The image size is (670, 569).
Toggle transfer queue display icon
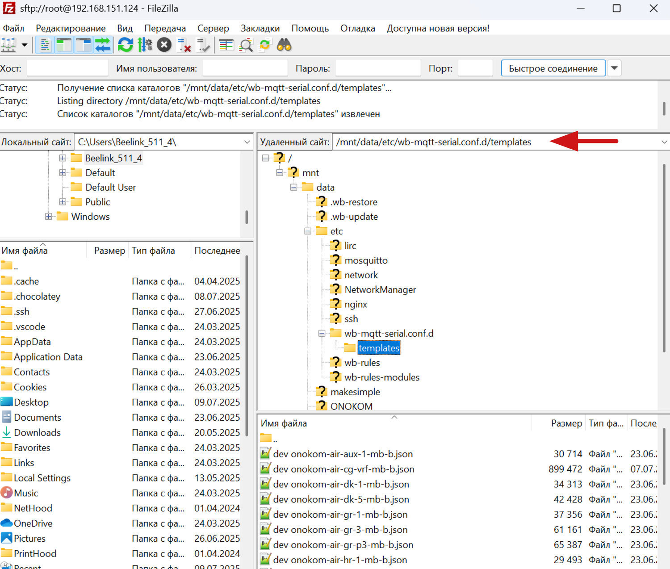pos(103,45)
